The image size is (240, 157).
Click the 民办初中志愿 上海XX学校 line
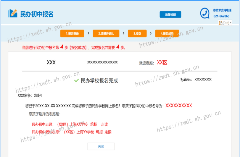click(x=70, y=124)
